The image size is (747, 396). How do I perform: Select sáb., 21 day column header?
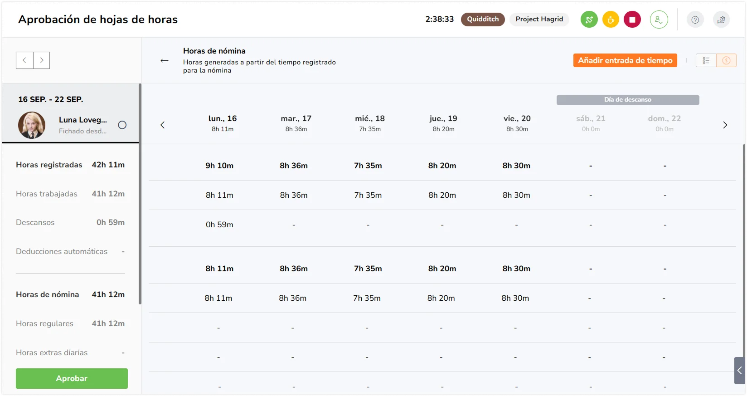(x=591, y=123)
